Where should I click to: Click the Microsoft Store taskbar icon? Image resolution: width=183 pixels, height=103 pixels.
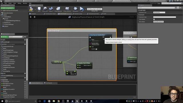click(49, 101)
